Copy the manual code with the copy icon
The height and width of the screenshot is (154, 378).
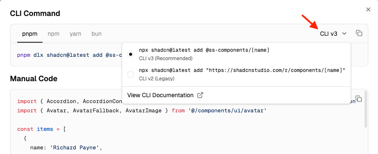(359, 98)
